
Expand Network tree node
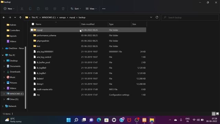(x=3, y=106)
